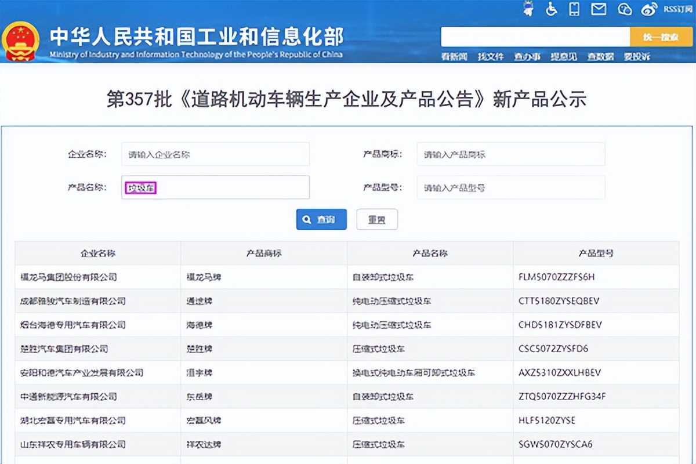Screen dimensions: 696x464
Task: Open the accessibility wheelchair icon
Action: [551, 10]
